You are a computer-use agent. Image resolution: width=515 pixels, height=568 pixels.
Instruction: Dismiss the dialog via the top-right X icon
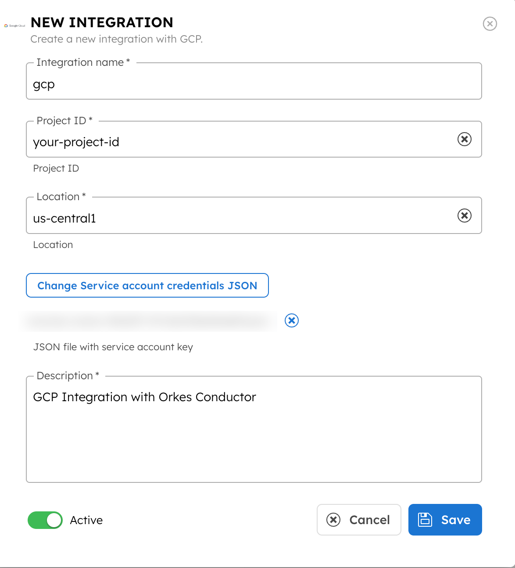pyautogui.click(x=490, y=24)
